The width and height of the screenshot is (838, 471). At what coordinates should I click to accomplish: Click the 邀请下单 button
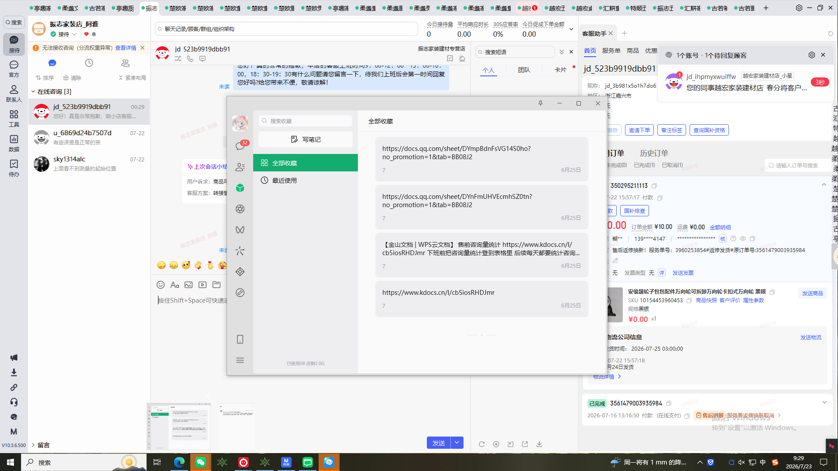point(639,130)
